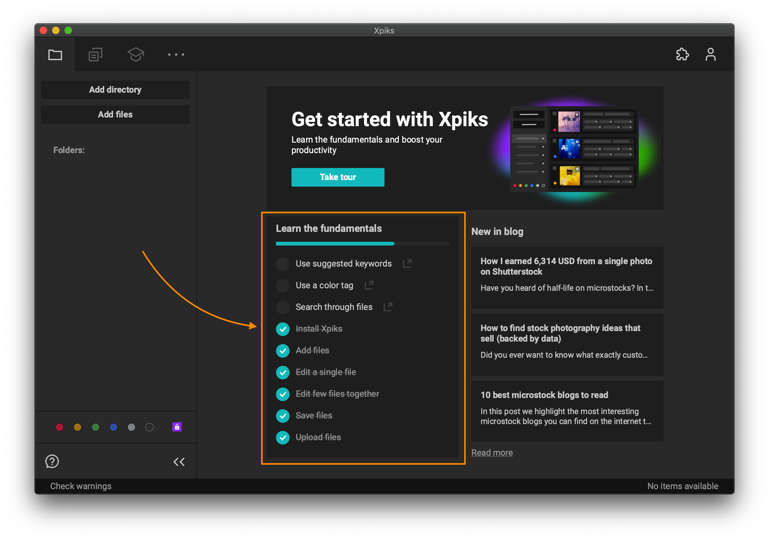Switch to the graduation cap learning tab
This screenshot has width=769, height=540.
tap(136, 54)
